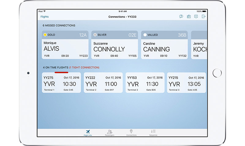Select flight YY275 at 10:30 card
The width and height of the screenshot is (245, 146).
click(x=62, y=82)
